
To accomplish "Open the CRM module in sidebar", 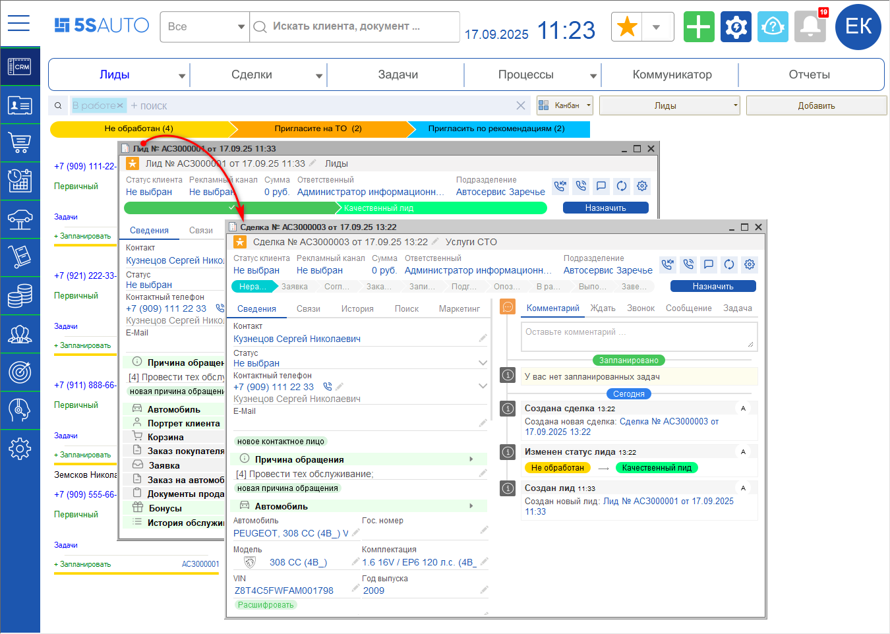I will 20,67.
